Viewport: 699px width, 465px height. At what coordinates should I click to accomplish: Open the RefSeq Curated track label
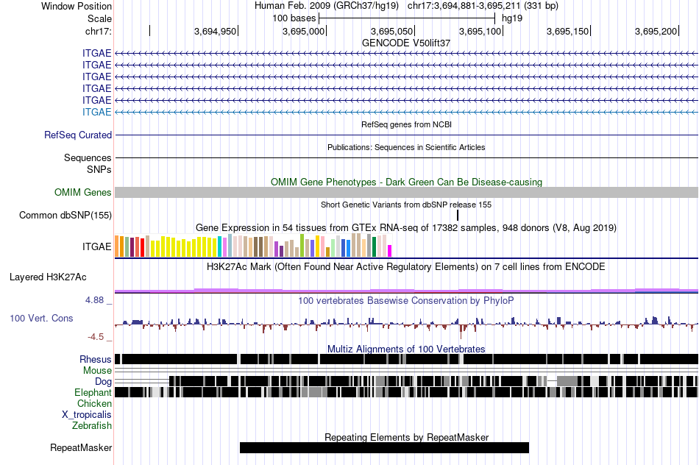pyautogui.click(x=78, y=135)
